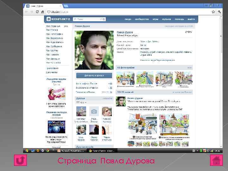Open Документы in the sidebar

pyautogui.click(x=52, y=72)
